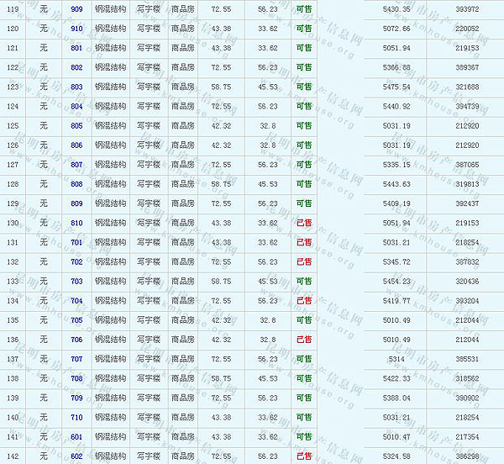Click room number 910 link

point(76,29)
